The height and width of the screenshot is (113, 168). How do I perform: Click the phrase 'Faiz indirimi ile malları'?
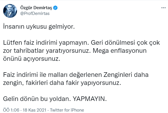[35, 75]
